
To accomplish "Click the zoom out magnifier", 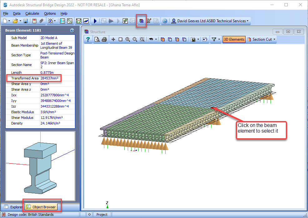I will pyautogui.click(x=135, y=39).
